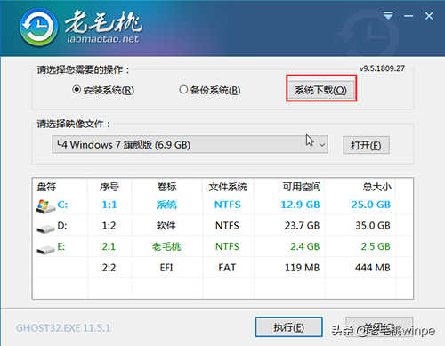Click the 1:1 partition number cell

point(109,205)
